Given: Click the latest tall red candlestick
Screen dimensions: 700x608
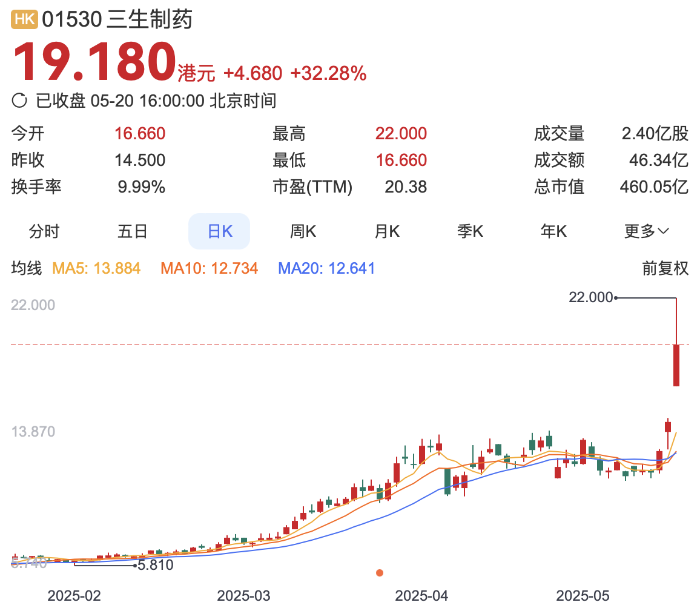Looking at the screenshot, I should (x=676, y=365).
